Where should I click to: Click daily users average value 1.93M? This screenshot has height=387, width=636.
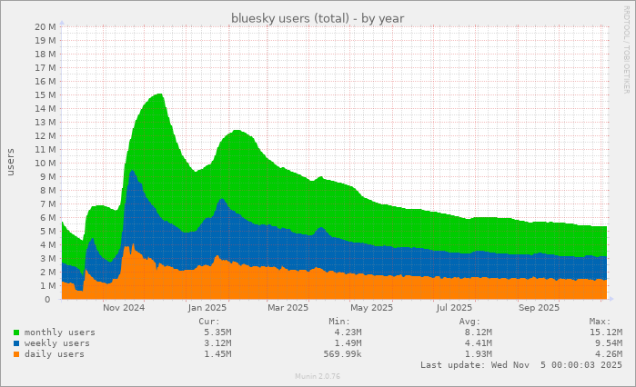coord(479,354)
